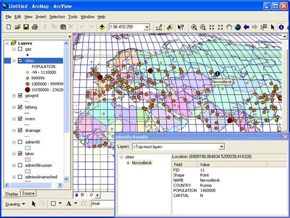The image size is (290, 218).
Task: Open an existing map file
Action: pyautogui.click(x=18, y=27)
